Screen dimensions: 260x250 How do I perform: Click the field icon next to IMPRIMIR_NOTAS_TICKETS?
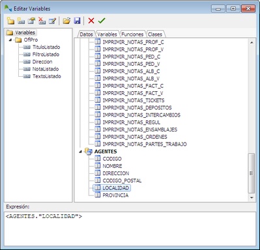coord(98,100)
